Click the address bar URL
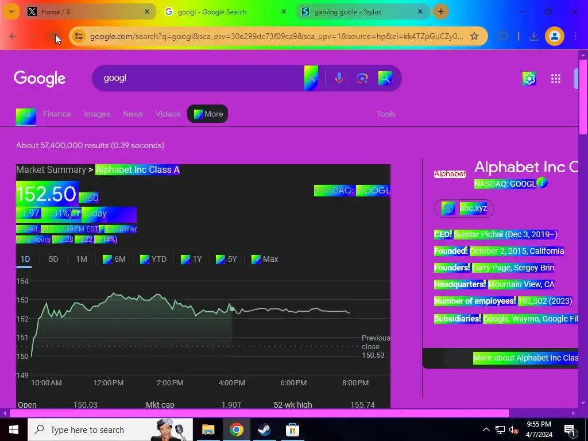588x441 pixels. [x=276, y=36]
